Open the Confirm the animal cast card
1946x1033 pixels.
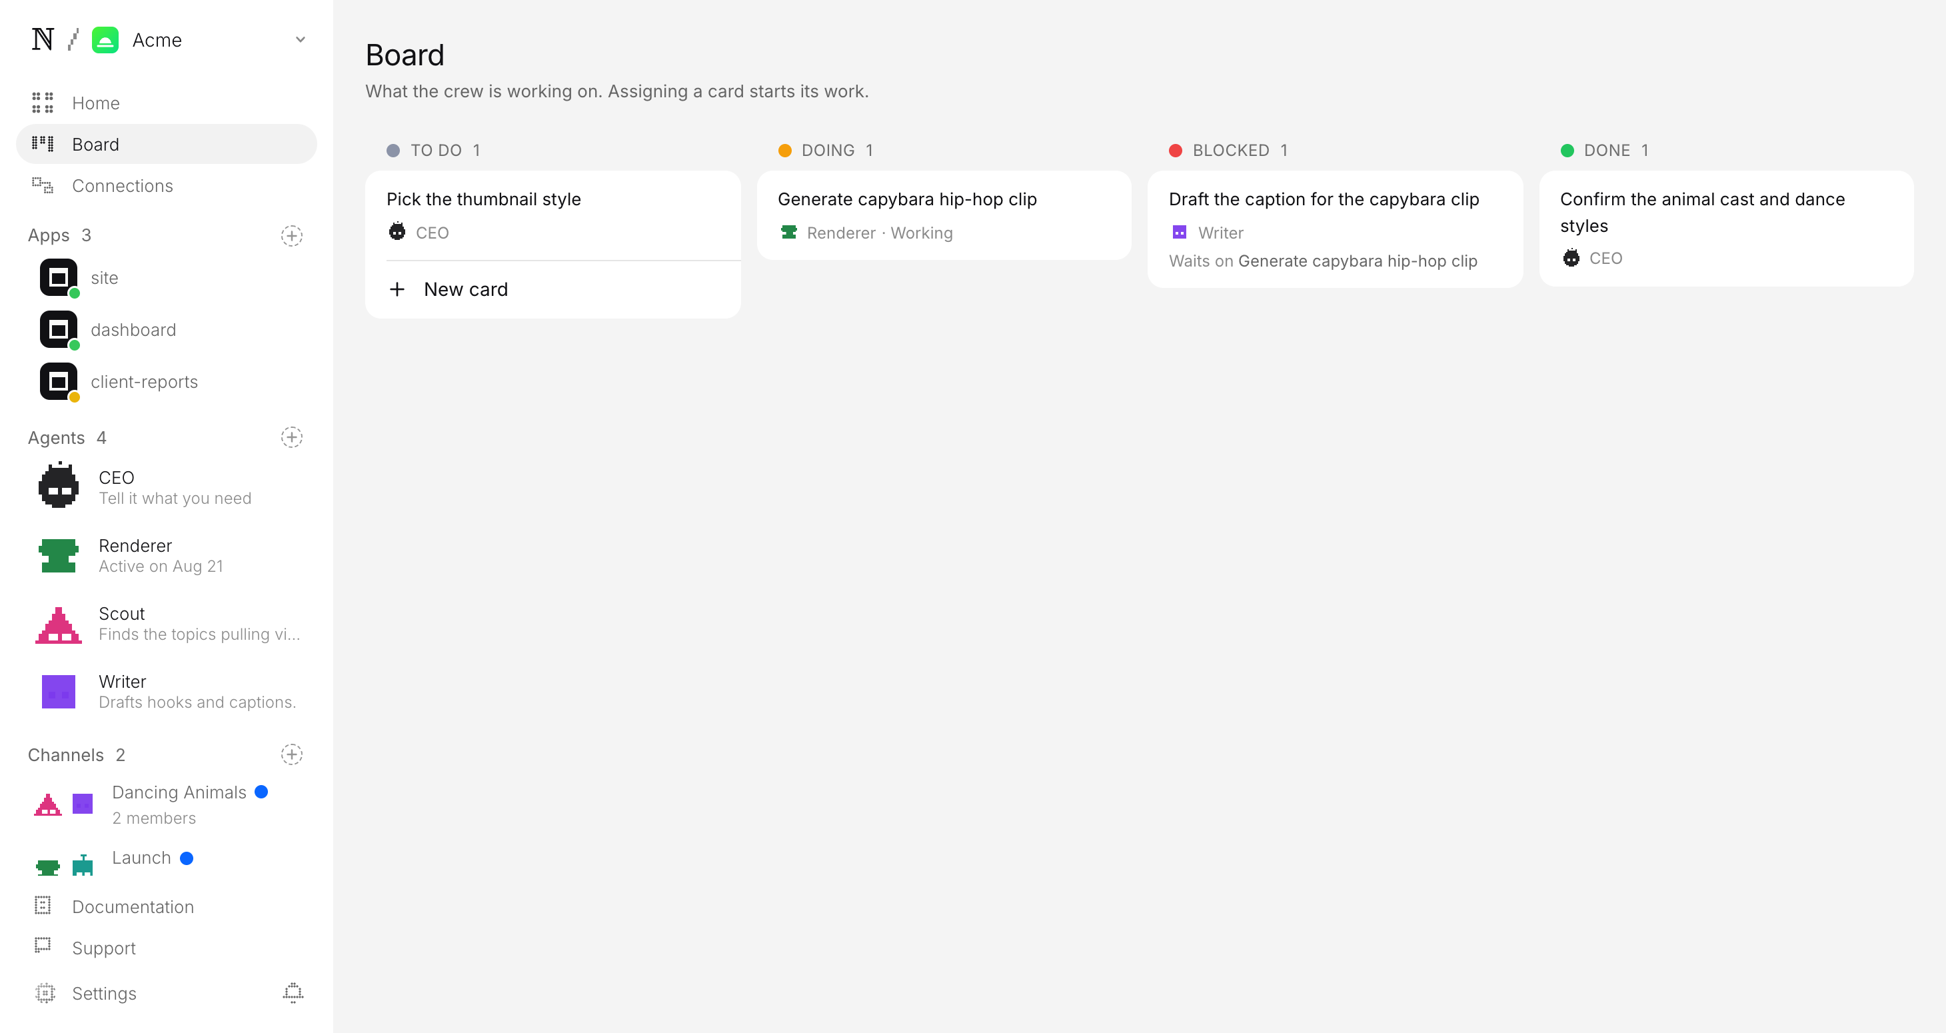[1726, 228]
